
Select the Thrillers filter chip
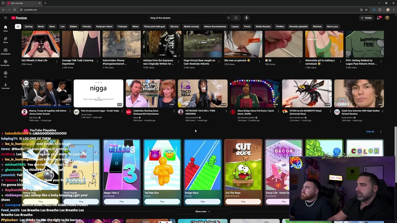click(x=280, y=27)
